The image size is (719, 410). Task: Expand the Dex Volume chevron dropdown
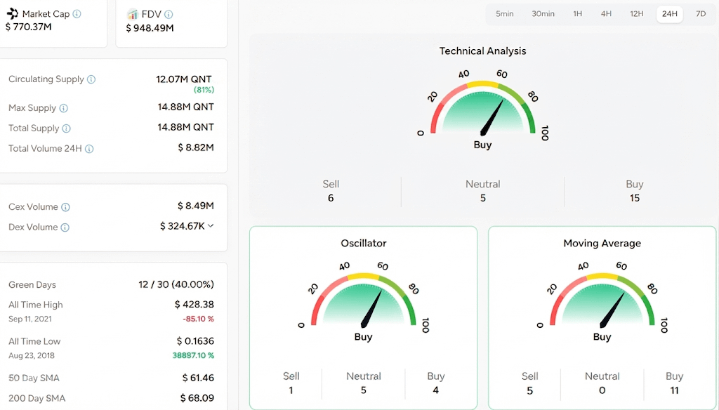pyautogui.click(x=211, y=225)
